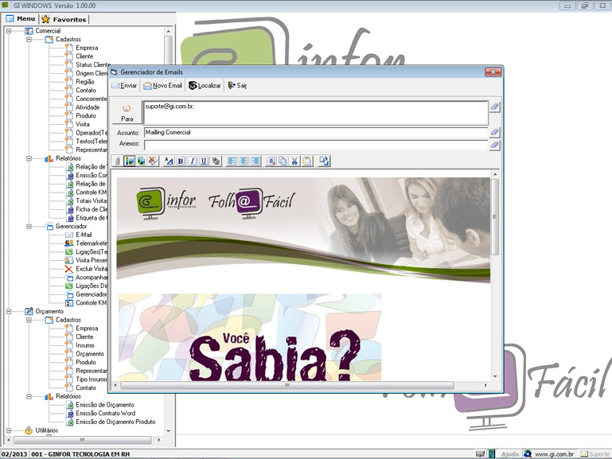This screenshot has height=459, width=612.
Task: Open Tipo Insumo tree item
Action: click(x=91, y=379)
